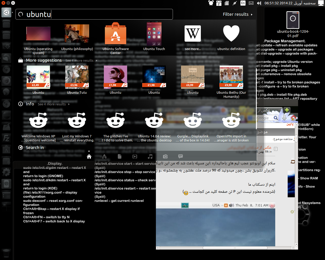Click the Ubuntu Dash launcher button

6,12
